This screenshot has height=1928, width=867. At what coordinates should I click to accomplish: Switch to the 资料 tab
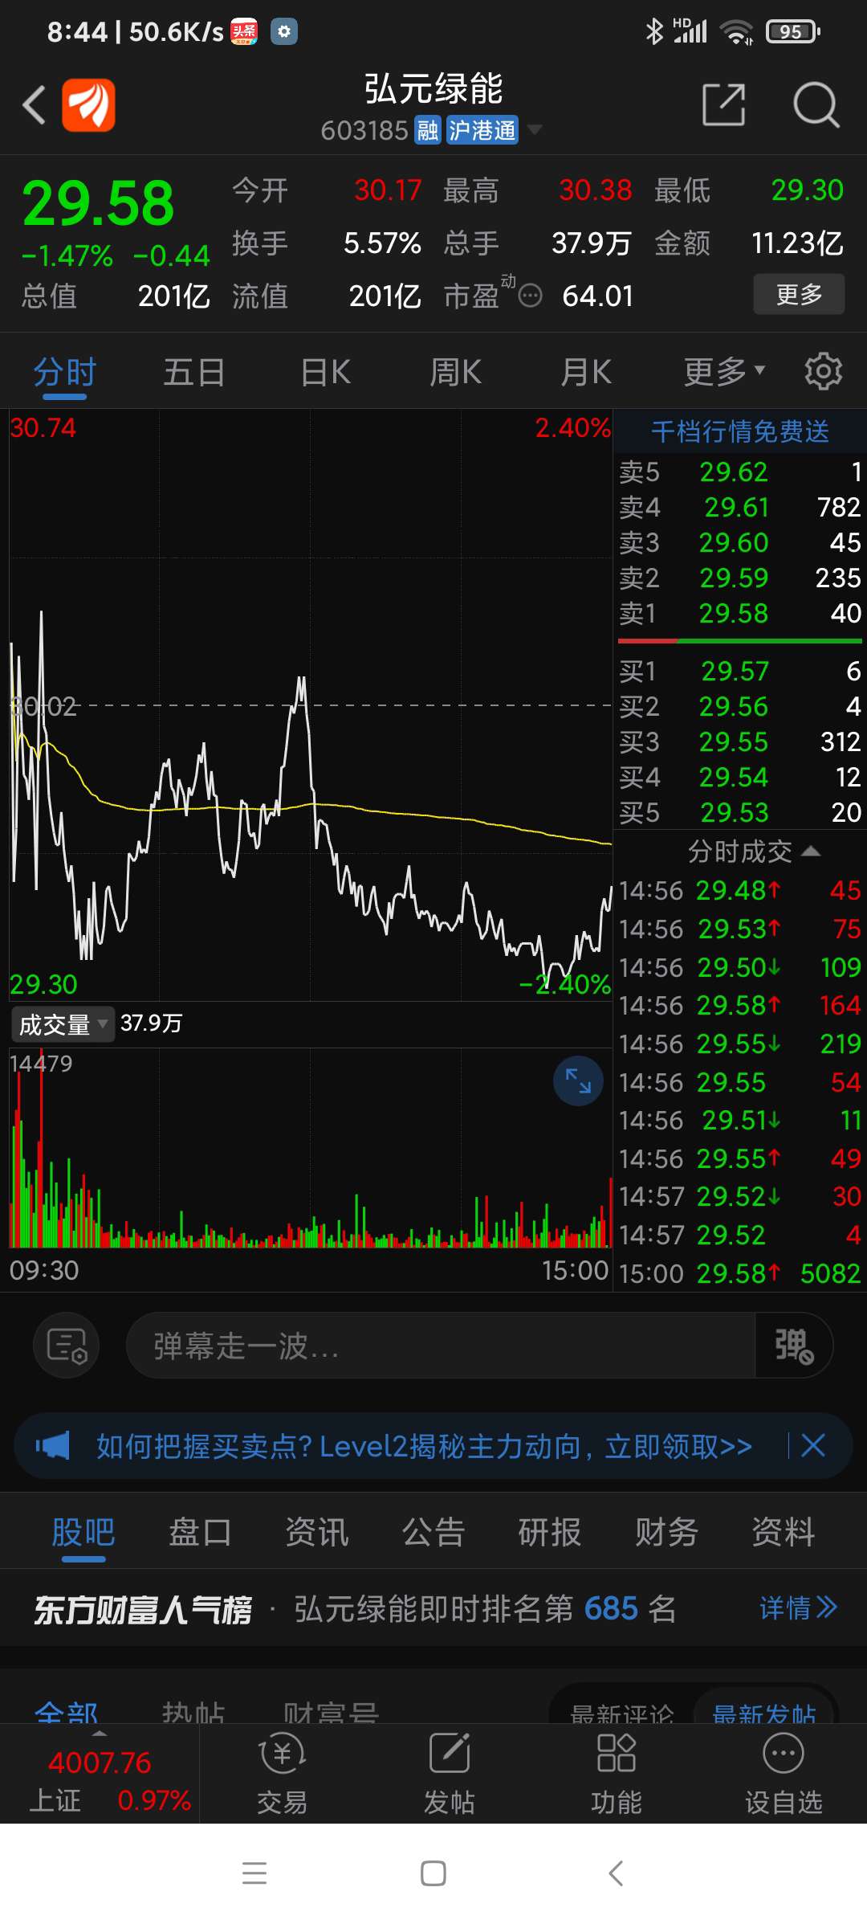click(x=784, y=1532)
